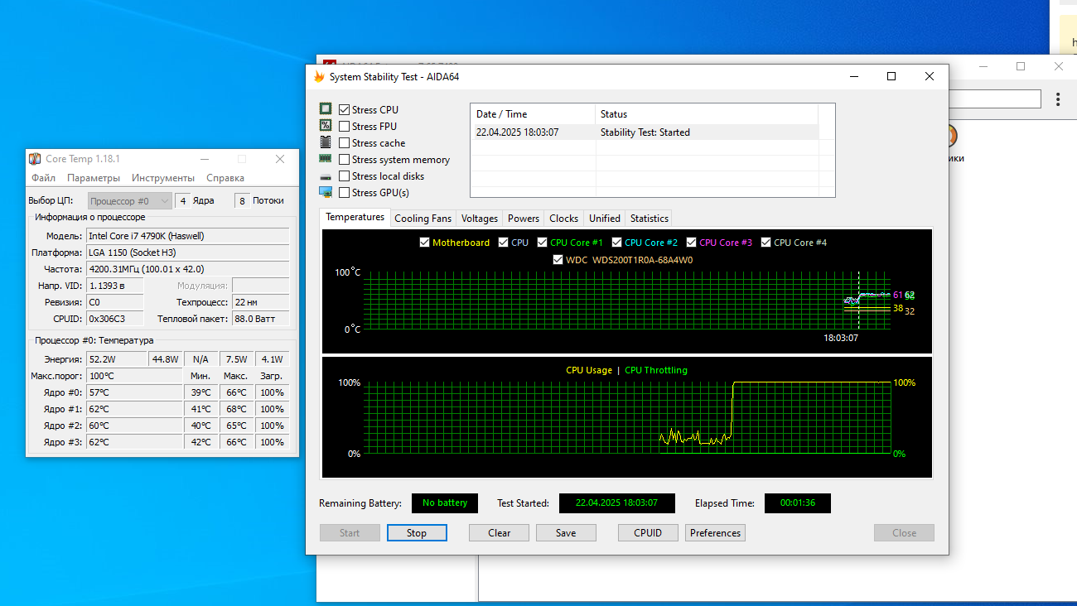The height and width of the screenshot is (606, 1077).
Task: Click the Date / Time column header
Action: 533,114
